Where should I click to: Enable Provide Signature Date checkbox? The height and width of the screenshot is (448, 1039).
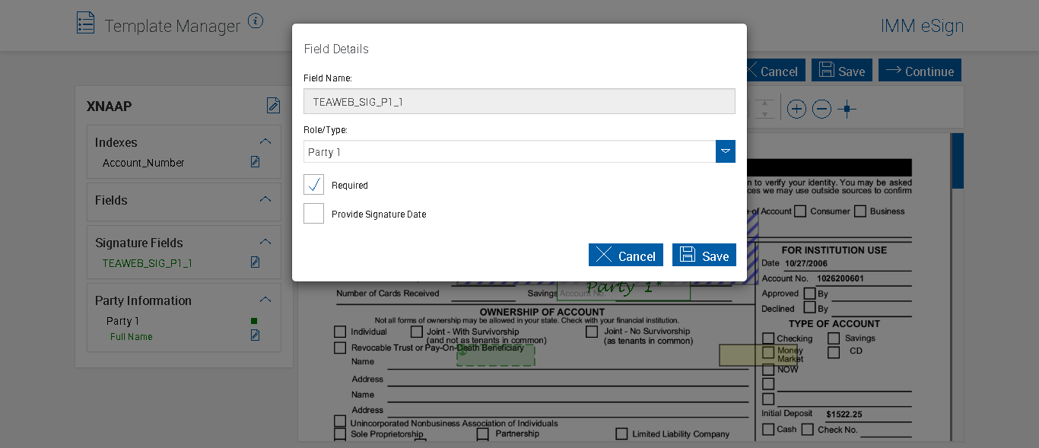point(313,214)
